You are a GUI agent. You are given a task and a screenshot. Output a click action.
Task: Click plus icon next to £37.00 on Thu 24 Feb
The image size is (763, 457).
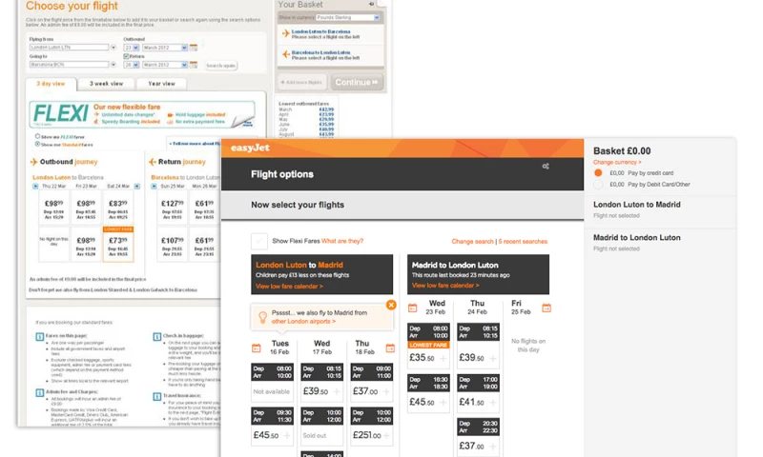(493, 446)
